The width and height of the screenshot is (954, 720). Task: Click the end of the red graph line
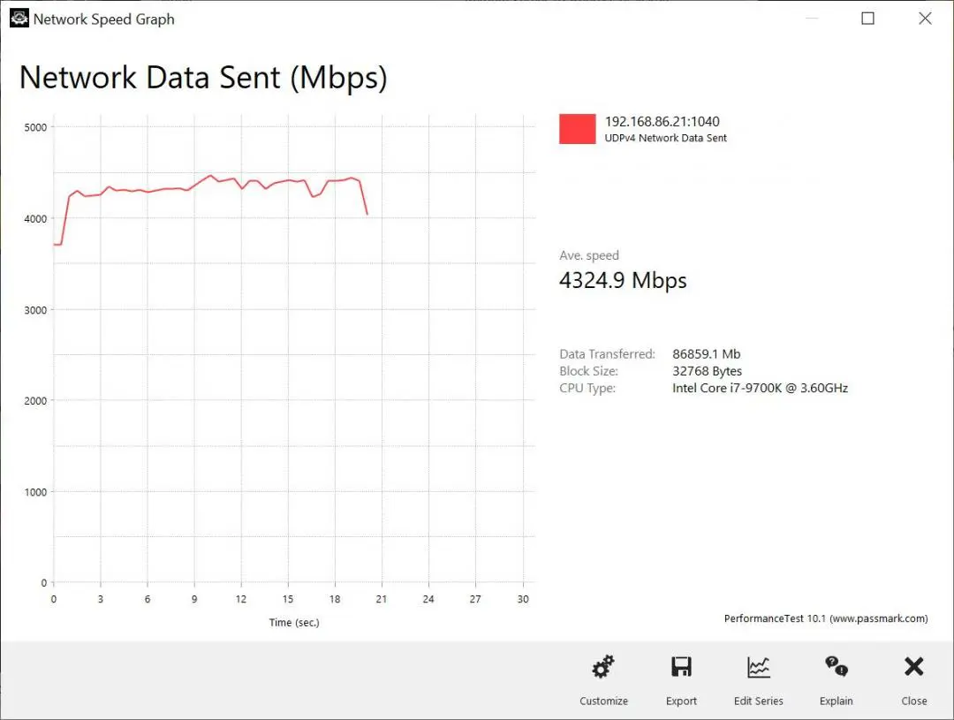click(367, 214)
